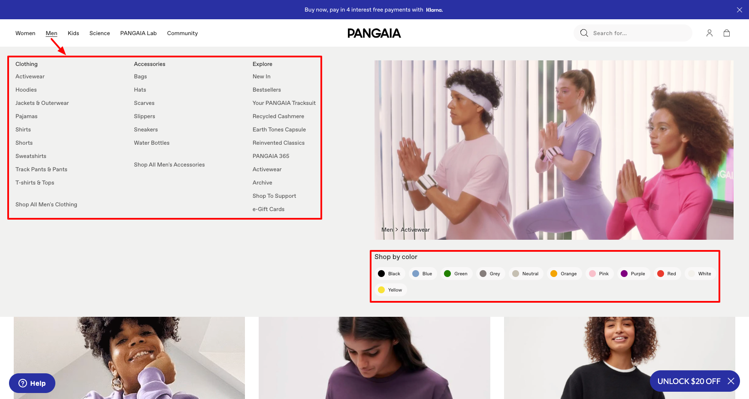Filter products by Green color
This screenshot has height=399, width=749.
(456, 274)
